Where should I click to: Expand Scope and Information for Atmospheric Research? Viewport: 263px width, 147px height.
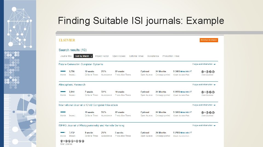(204, 85)
